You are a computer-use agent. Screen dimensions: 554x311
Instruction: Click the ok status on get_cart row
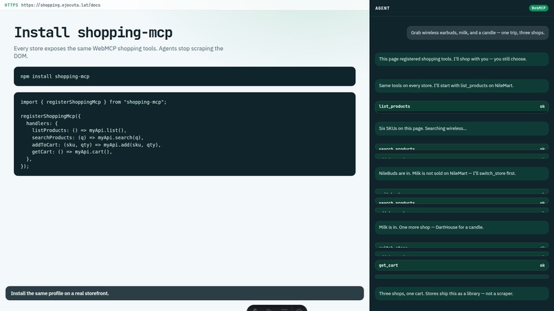542,266
